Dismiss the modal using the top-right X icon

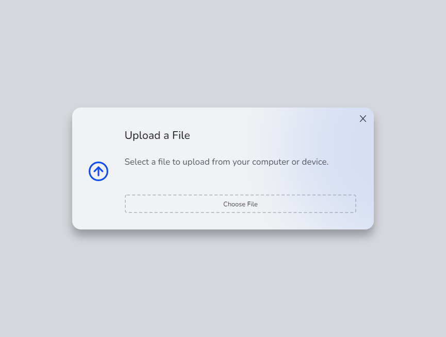tap(362, 119)
